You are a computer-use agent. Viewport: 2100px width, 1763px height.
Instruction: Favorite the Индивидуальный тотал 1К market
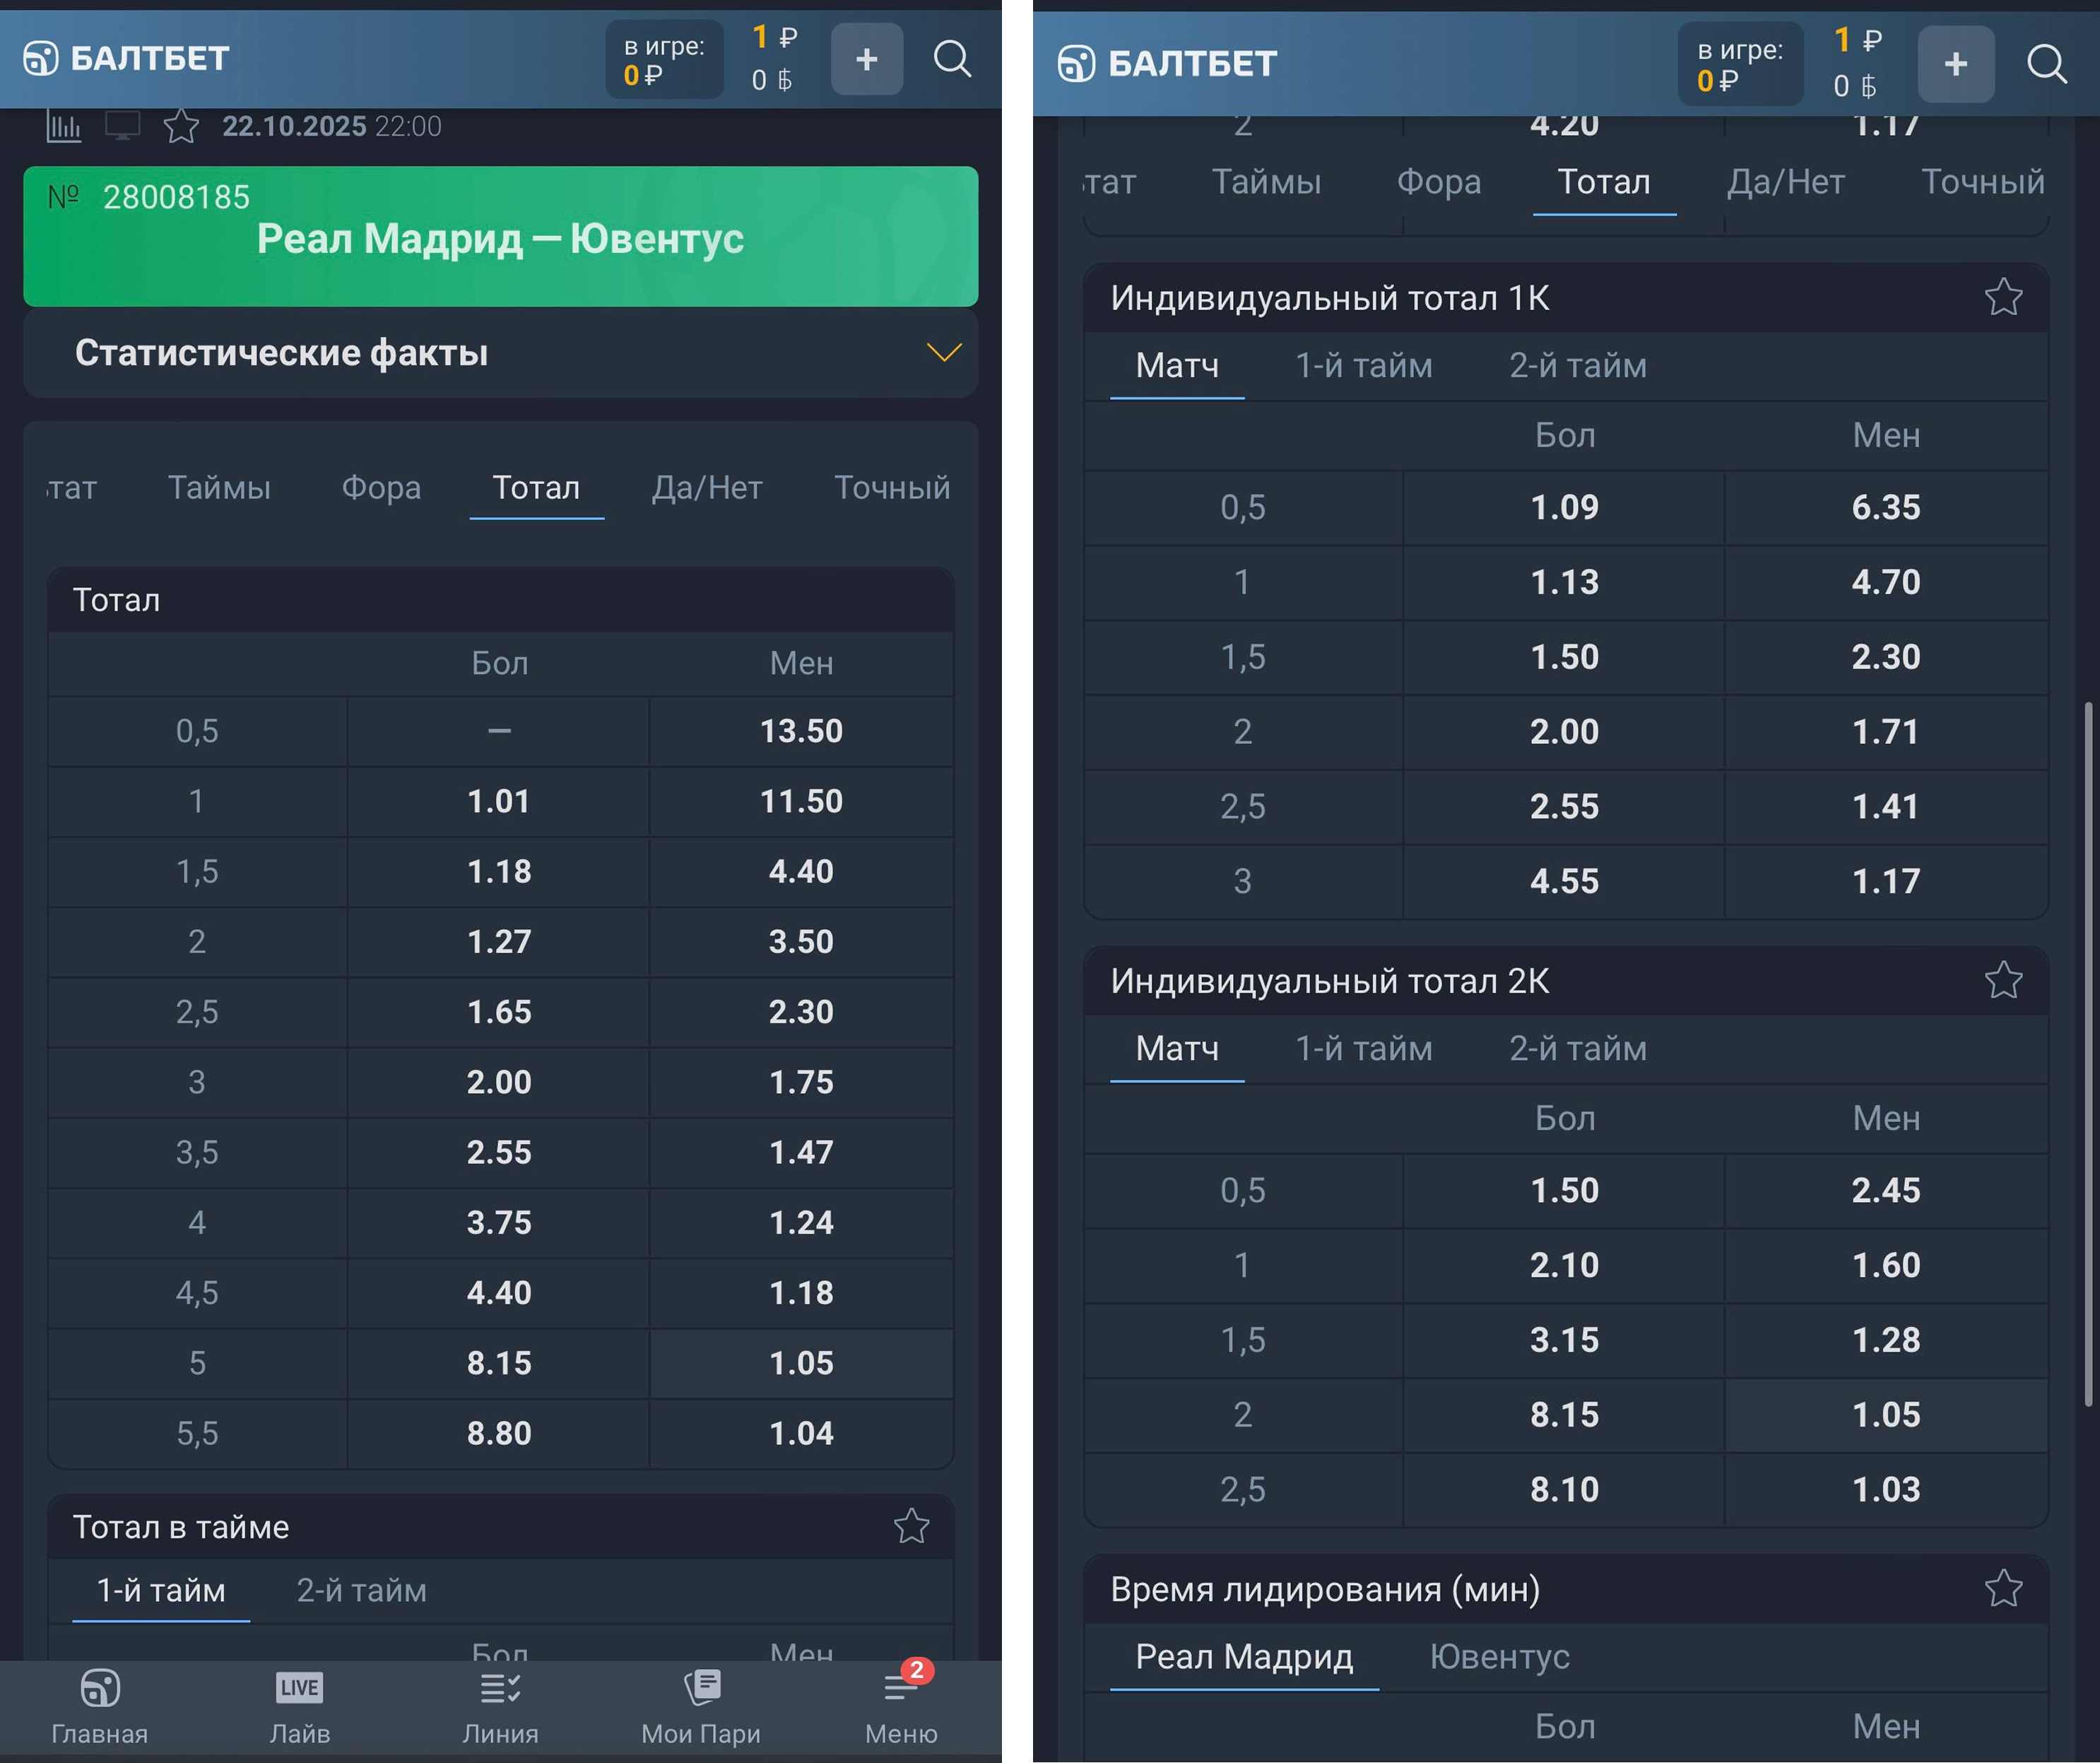[2003, 298]
